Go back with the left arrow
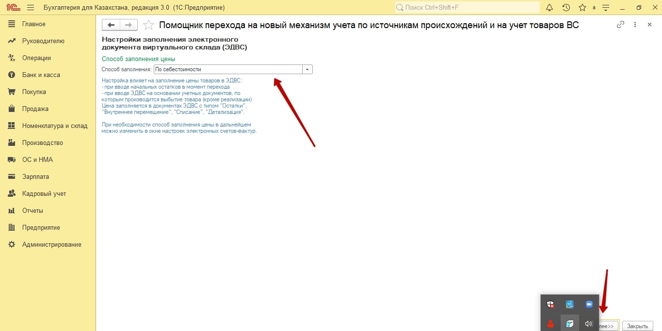662x331 pixels. 111,25
